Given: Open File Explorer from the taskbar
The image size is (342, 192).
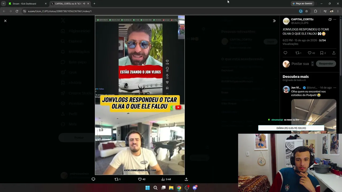Looking at the screenshot, I should point(171,188).
